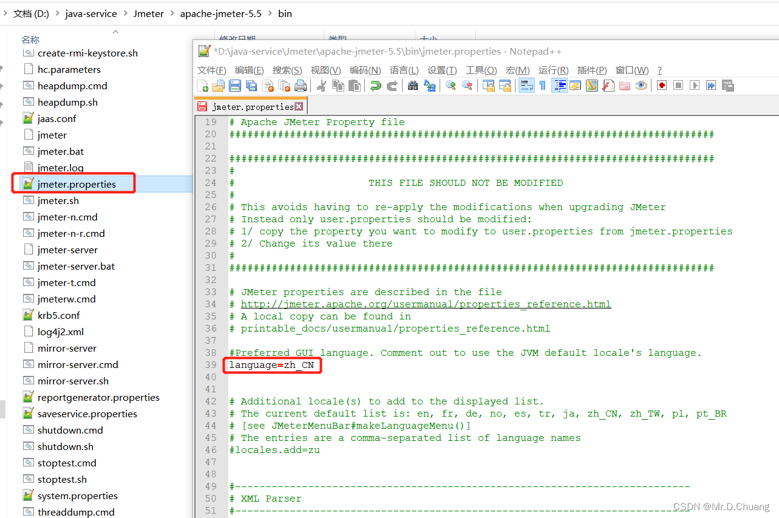Close the jmeter.properties tab with its X
779x518 pixels.
tap(299, 107)
